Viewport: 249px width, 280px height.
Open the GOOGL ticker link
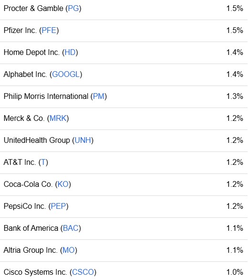pyautogui.click(x=66, y=74)
